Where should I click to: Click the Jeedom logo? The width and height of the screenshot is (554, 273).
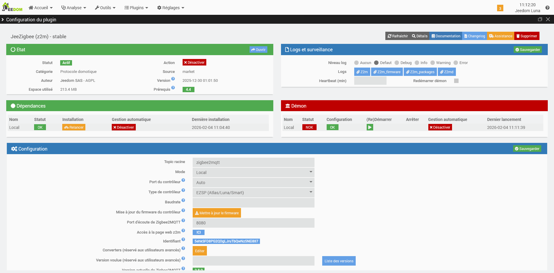point(12,7)
